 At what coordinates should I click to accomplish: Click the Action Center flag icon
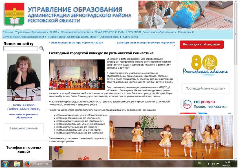[x=218, y=164]
